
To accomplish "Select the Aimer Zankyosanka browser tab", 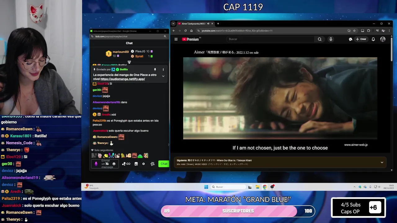I will pos(195,24).
